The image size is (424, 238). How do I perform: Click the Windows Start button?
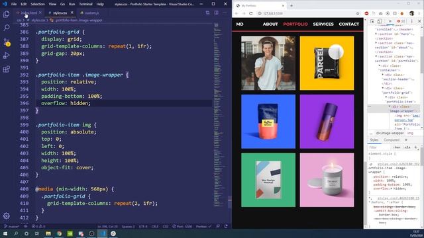pos(5,233)
